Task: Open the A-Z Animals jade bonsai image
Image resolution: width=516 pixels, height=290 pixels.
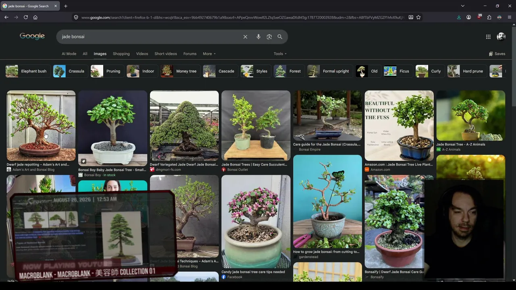Action: 470,116
